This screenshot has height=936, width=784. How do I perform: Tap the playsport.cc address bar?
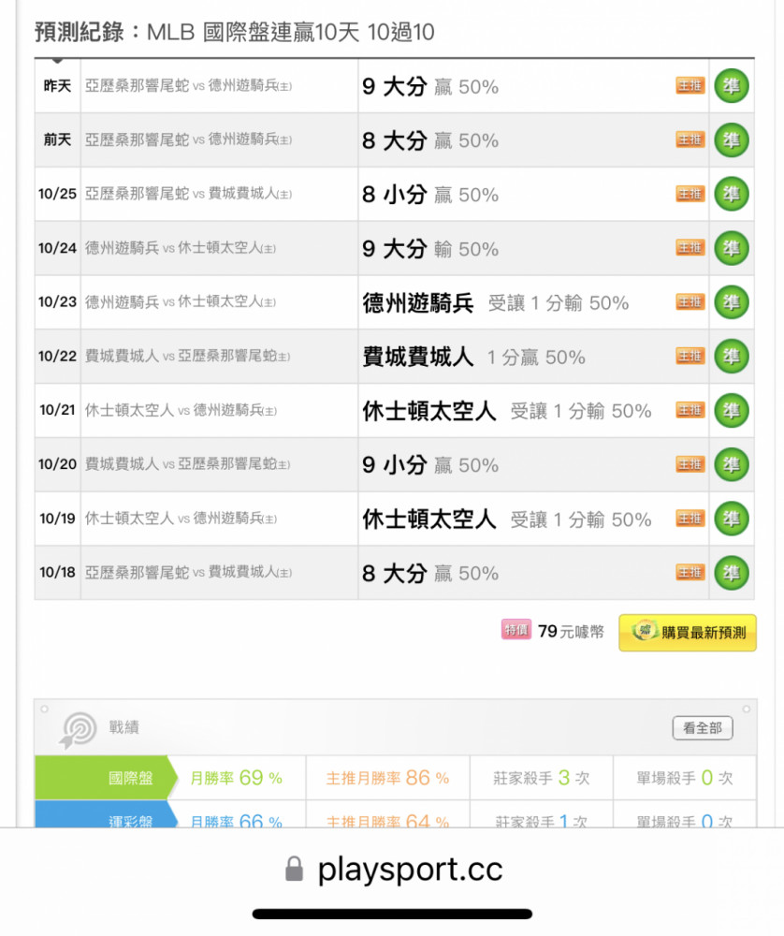[x=392, y=870]
